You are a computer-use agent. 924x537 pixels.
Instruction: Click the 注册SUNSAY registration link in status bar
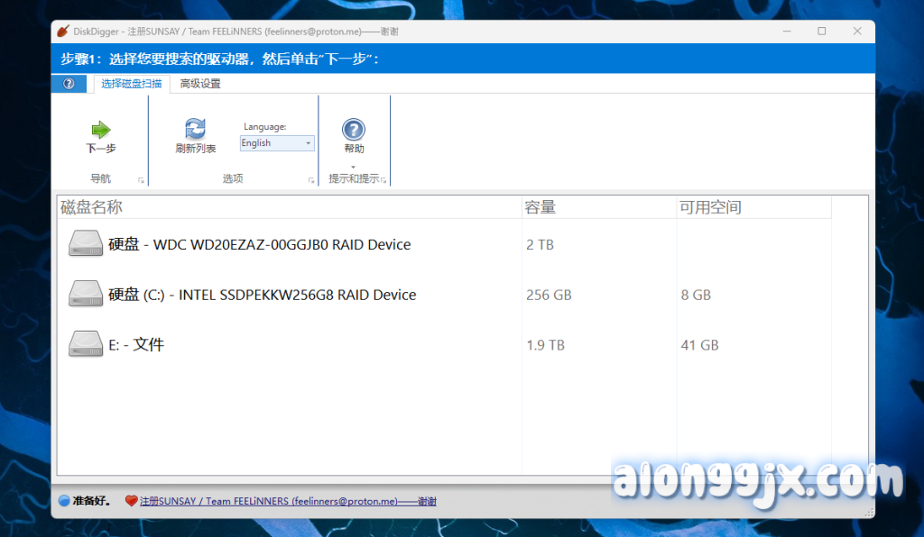click(288, 501)
